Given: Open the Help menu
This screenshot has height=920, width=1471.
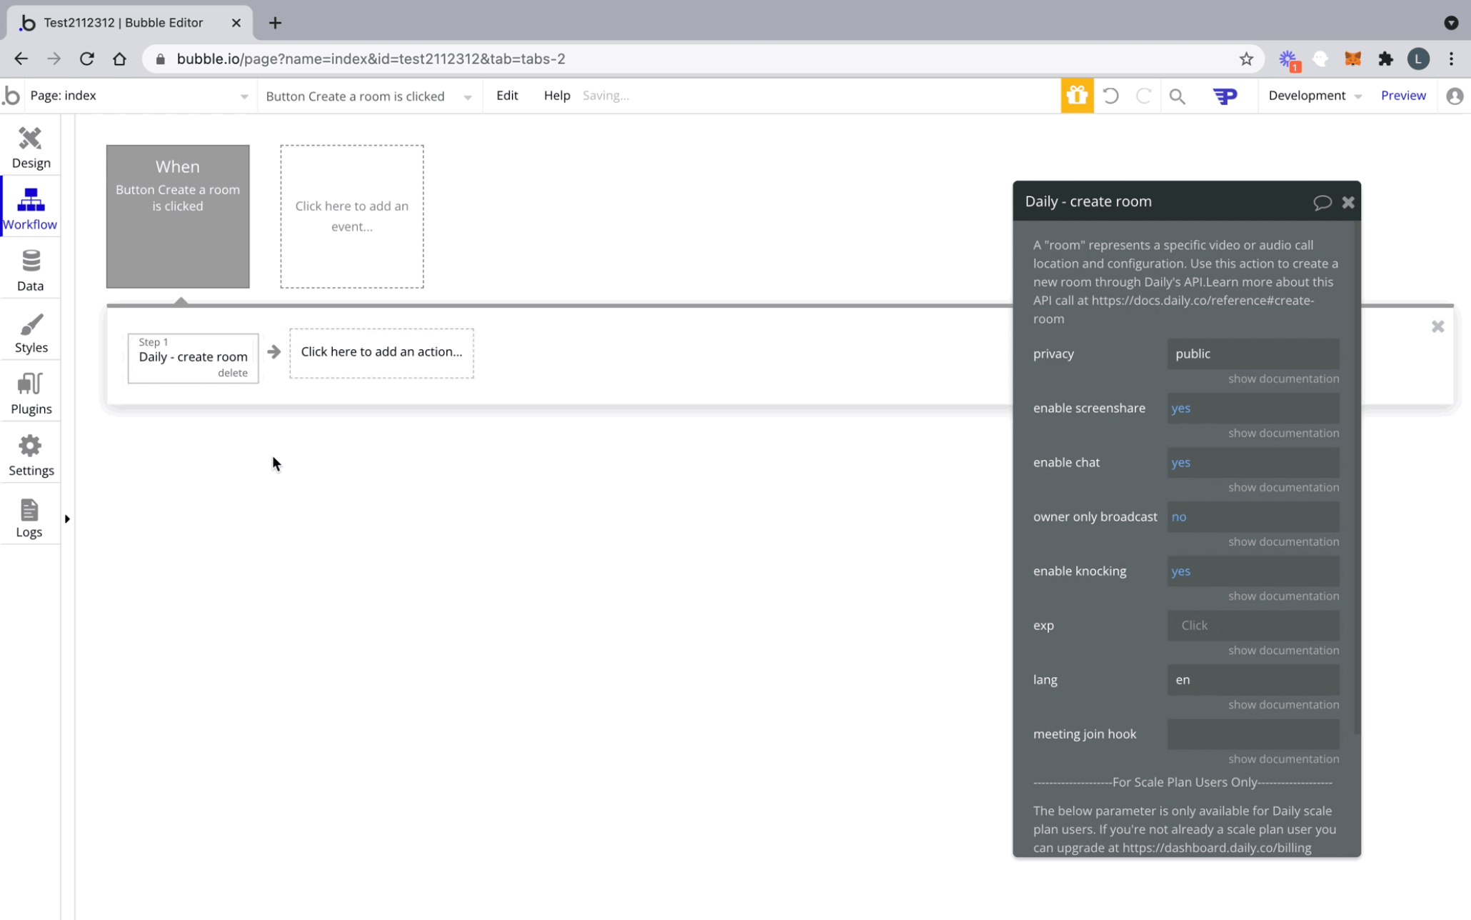Looking at the screenshot, I should click(x=556, y=95).
